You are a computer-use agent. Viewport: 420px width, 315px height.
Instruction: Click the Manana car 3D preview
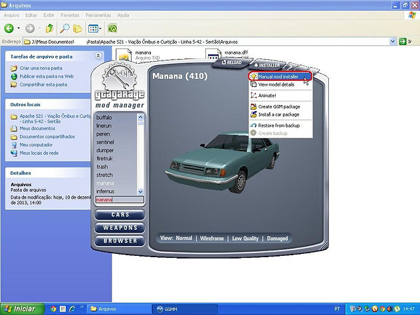point(223,162)
